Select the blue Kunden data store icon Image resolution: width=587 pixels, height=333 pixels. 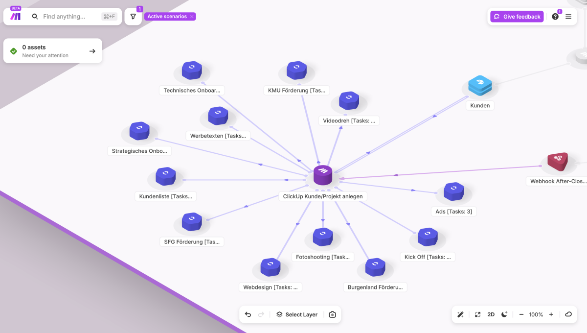480,86
